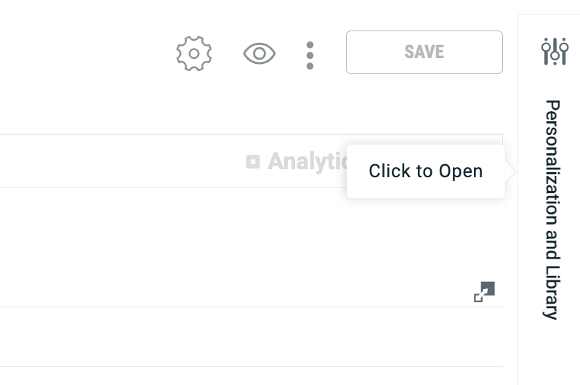Open the Personalization and Library panel

pos(552,209)
